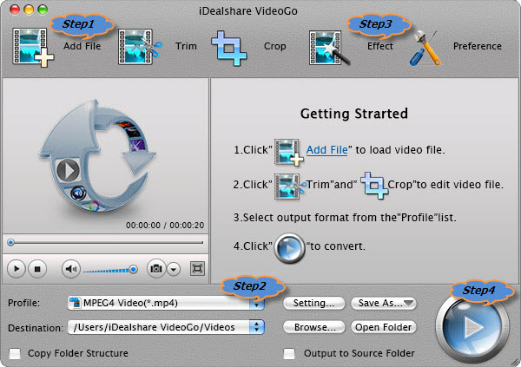Click Trim icon in Getting Started step 2
The image size is (521, 367).
[x=290, y=187]
